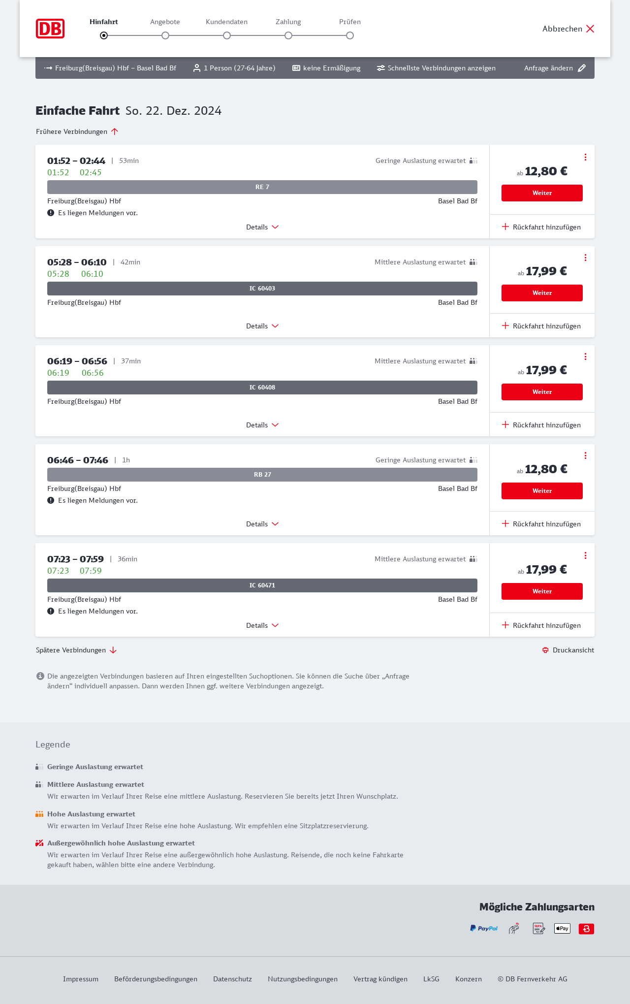The width and height of the screenshot is (630, 1004).
Task: Select the Angebote step circle
Action: tap(165, 35)
